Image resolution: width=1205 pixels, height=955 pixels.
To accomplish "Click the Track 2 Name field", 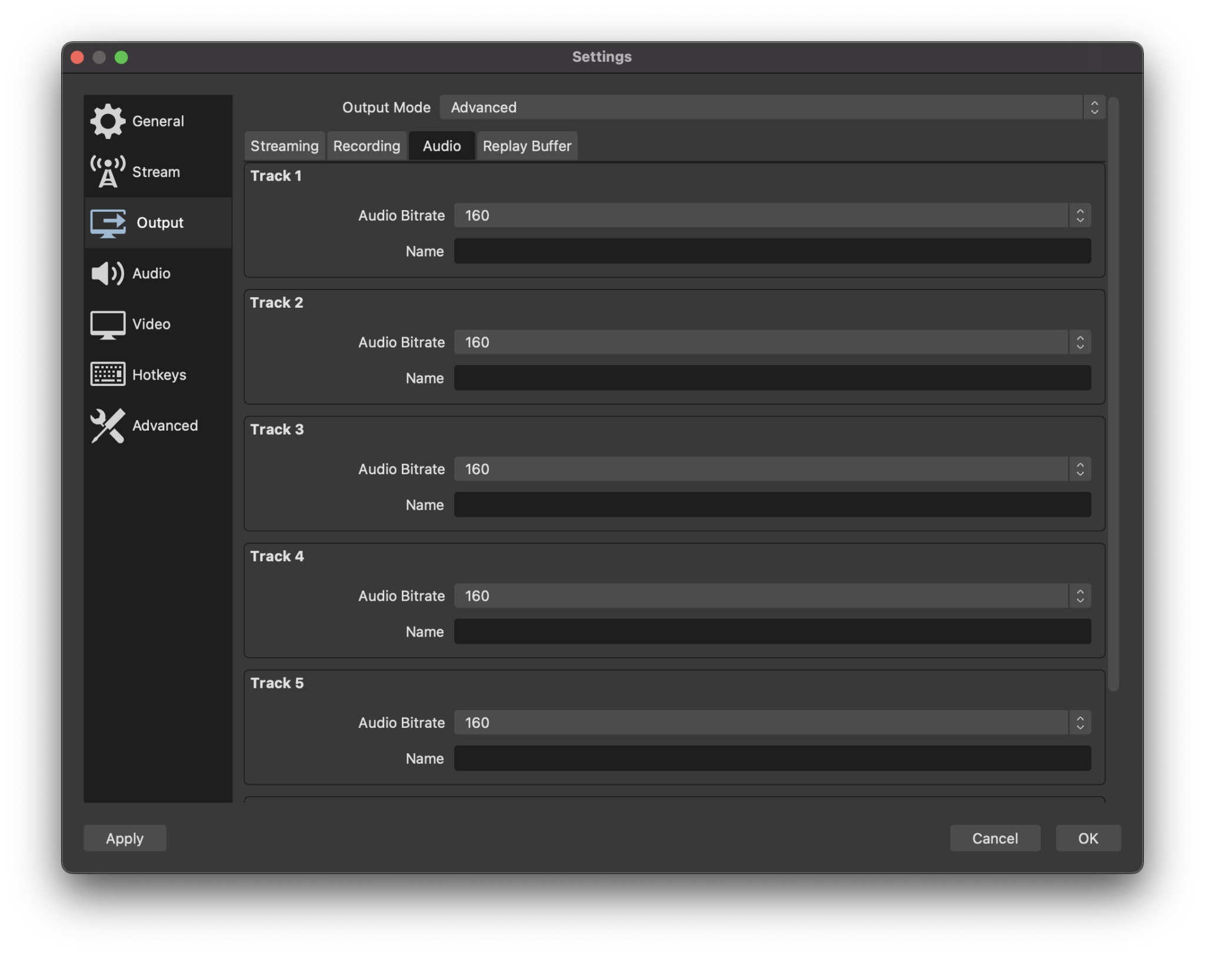I will [x=773, y=378].
